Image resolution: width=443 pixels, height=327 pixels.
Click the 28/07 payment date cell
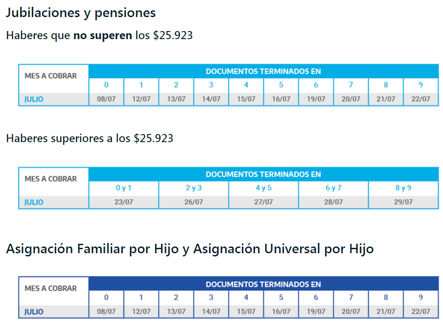click(x=333, y=202)
